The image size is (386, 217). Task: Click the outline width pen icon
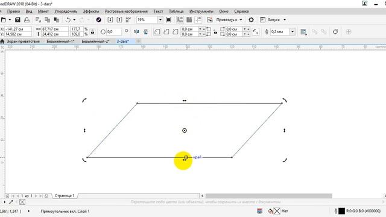[x=267, y=32]
